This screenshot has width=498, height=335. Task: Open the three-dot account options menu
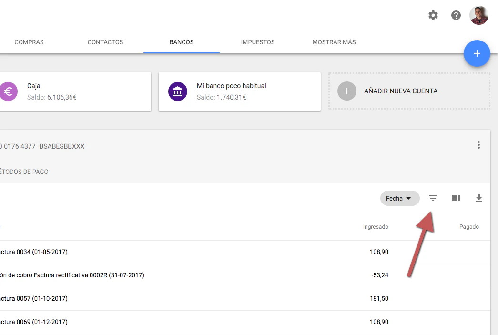pos(479,145)
